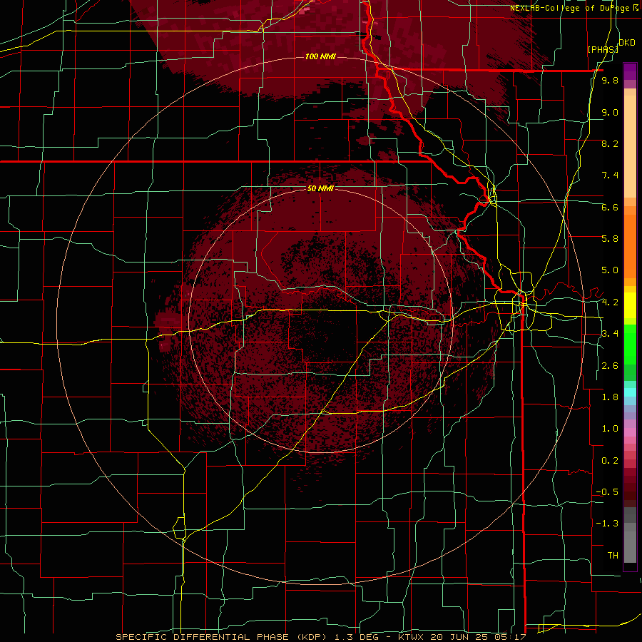Click the 1.8 value on the color scale

coord(610,397)
